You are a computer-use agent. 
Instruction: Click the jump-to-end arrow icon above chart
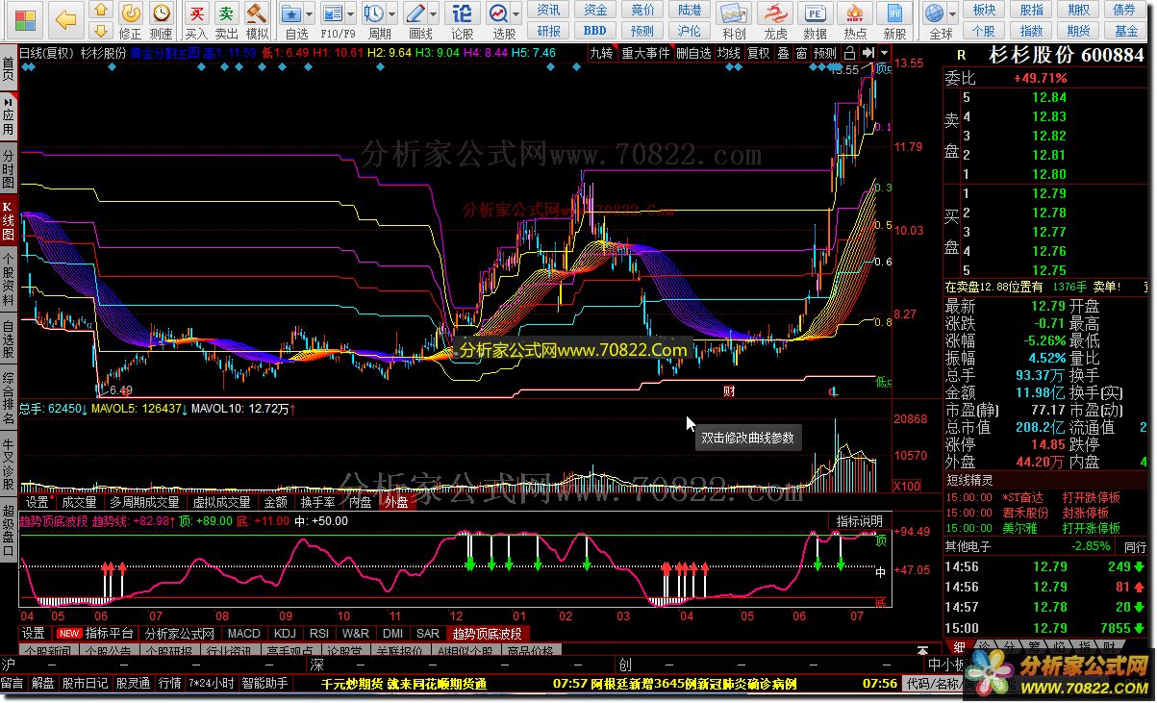[868, 53]
